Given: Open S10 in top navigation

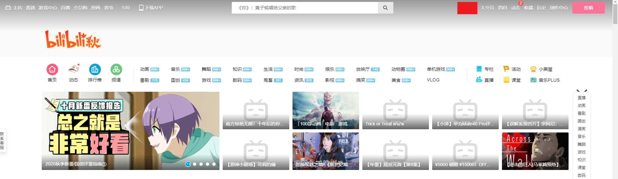Looking at the screenshot, I should 126,8.
